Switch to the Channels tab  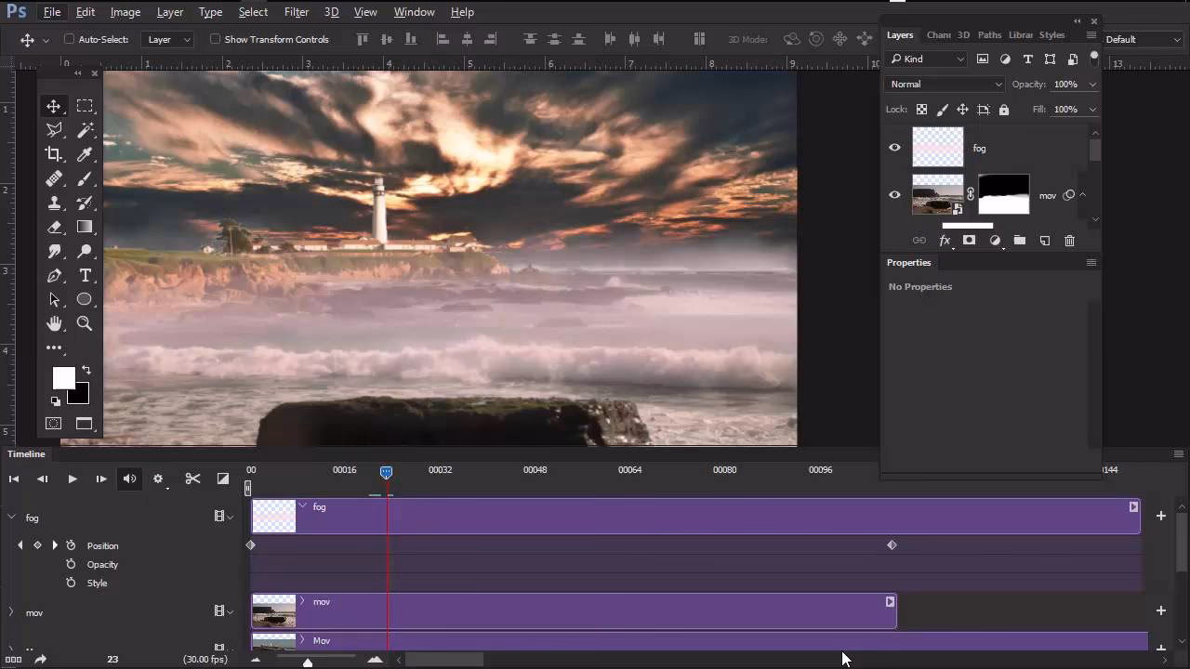click(939, 34)
